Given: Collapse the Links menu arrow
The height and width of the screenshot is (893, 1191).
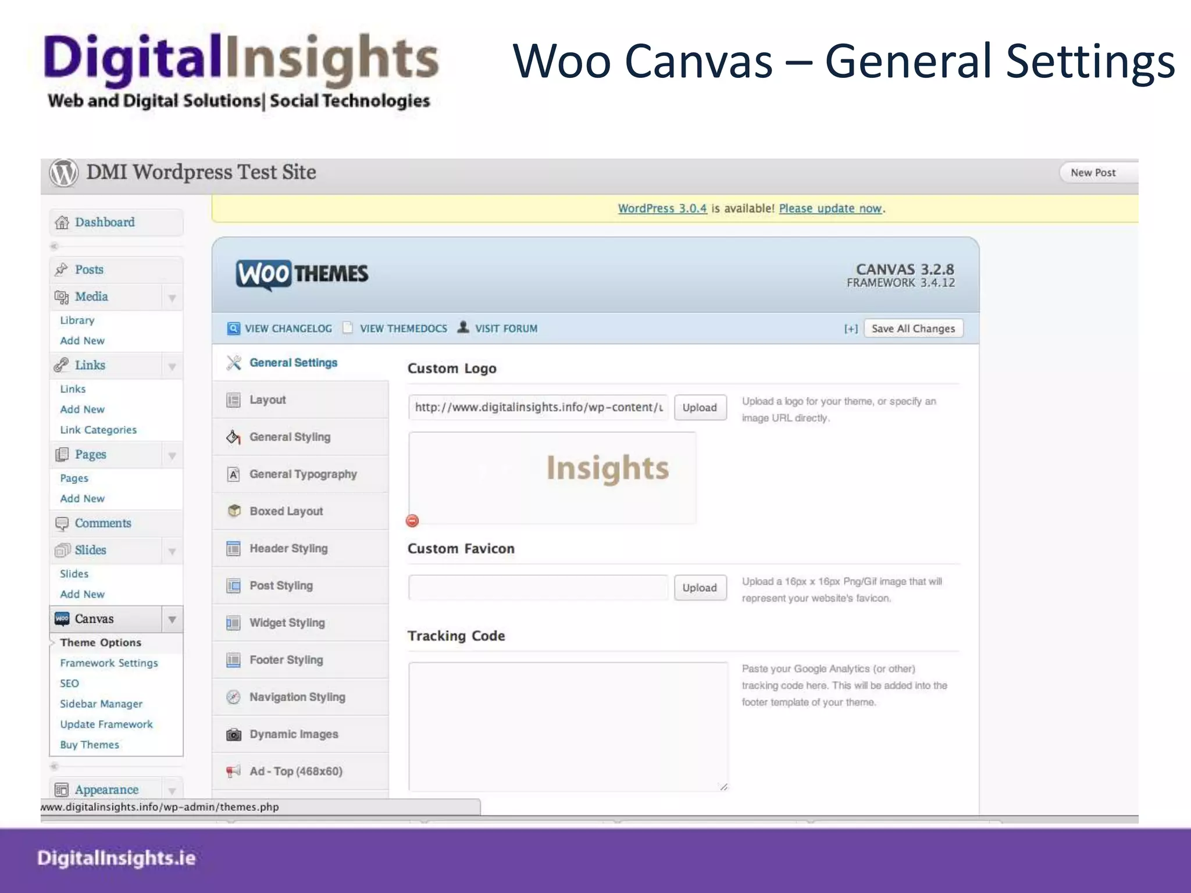Looking at the screenshot, I should 172,366.
